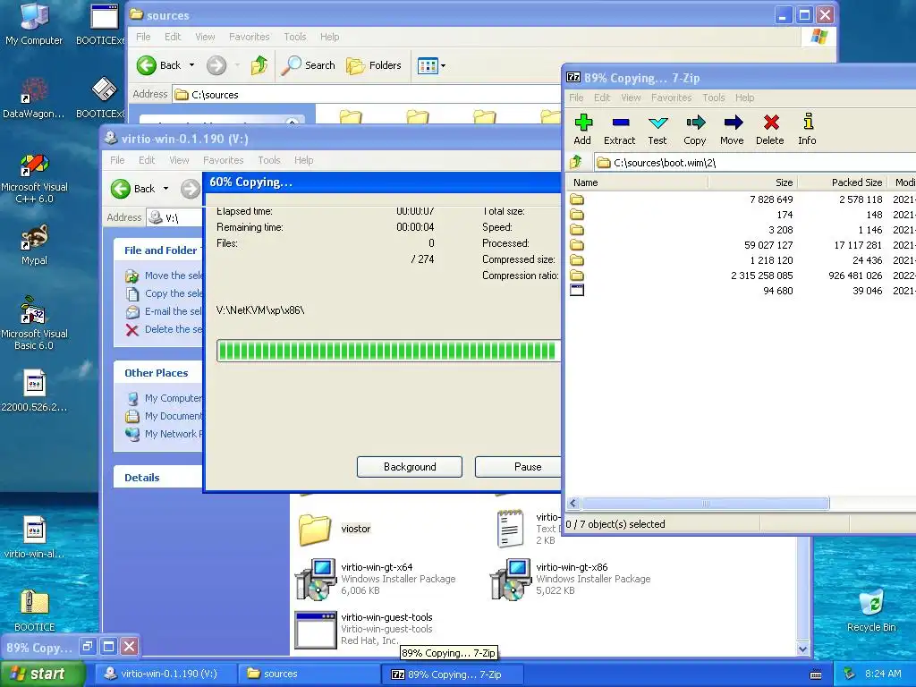916x687 pixels.
Task: Click 89% Copying 7-Zip taskbar button
Action: point(452,674)
